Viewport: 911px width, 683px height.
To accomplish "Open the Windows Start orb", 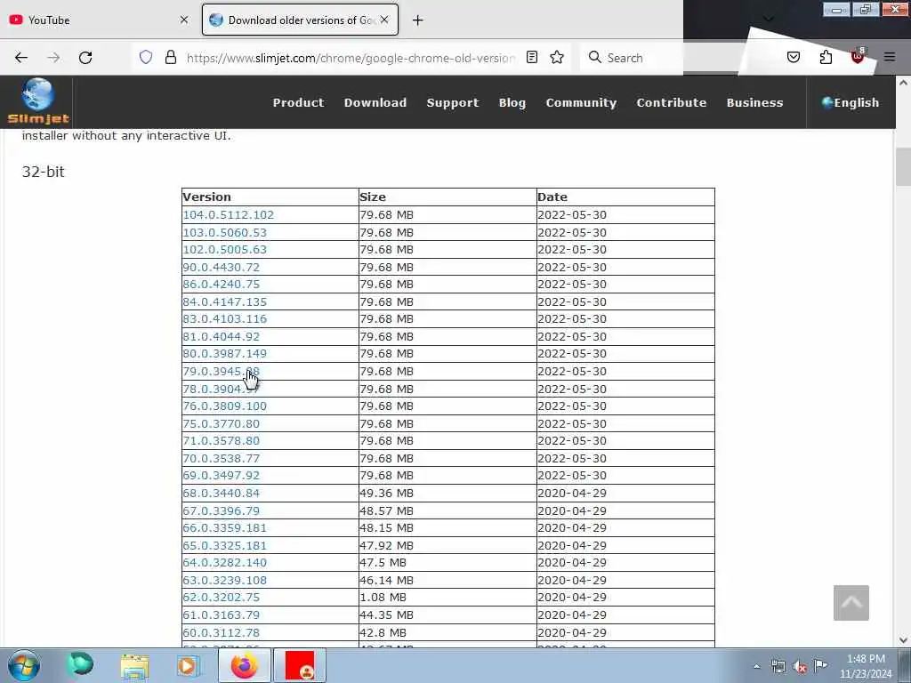I will pos(24,665).
